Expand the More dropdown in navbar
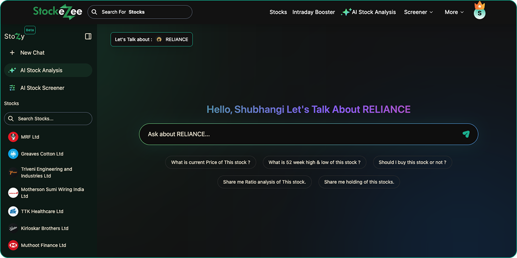 pyautogui.click(x=454, y=12)
